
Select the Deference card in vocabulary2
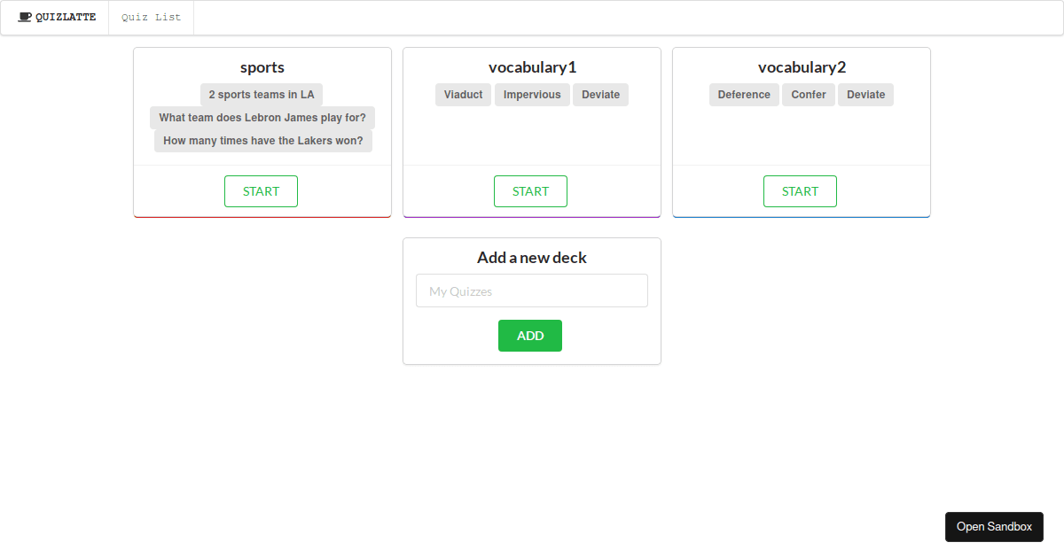[x=744, y=94]
